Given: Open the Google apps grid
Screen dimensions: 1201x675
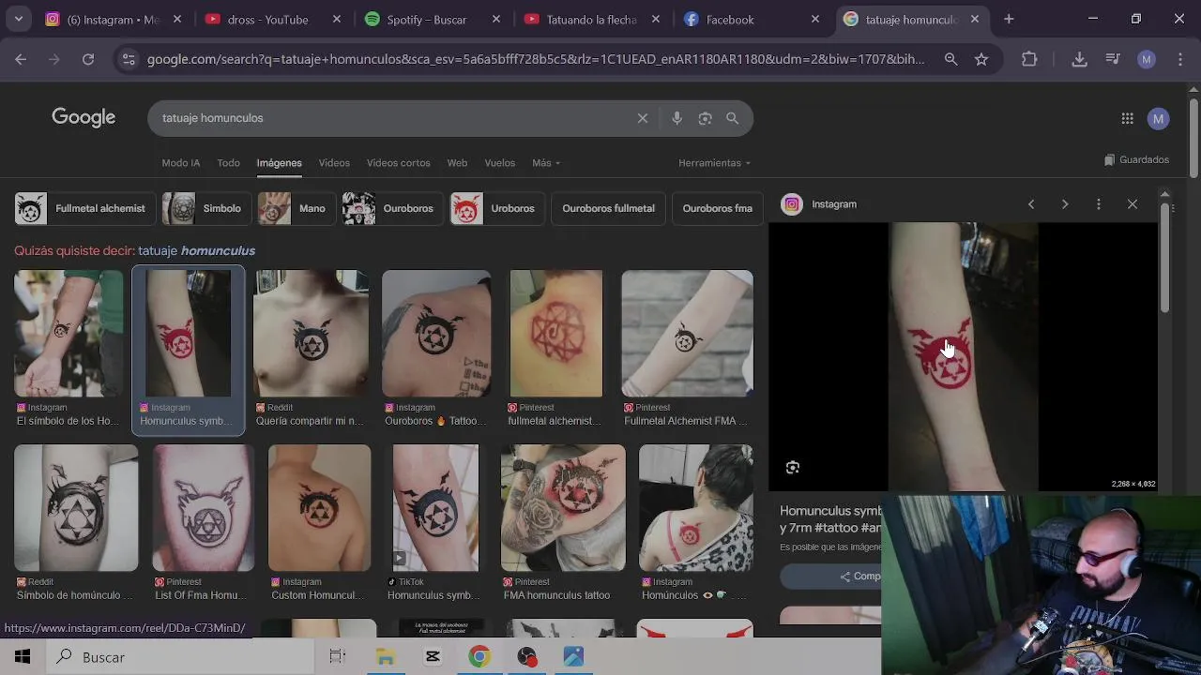Looking at the screenshot, I should click(x=1127, y=118).
